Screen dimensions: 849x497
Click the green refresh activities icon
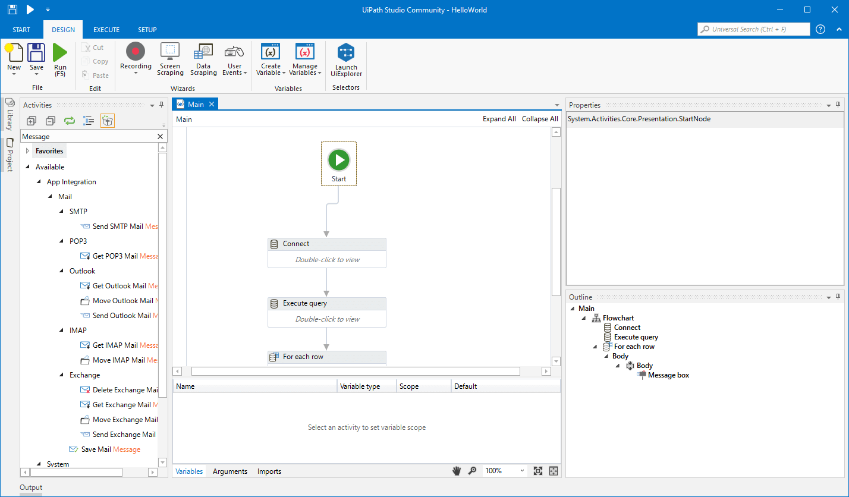click(x=70, y=121)
